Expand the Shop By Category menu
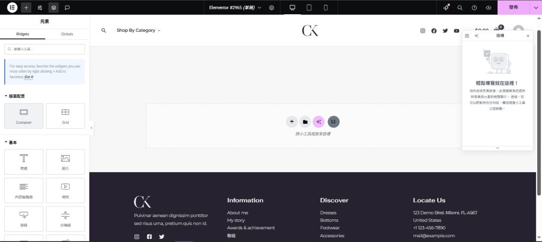Screen dimensions: 542x242 (138, 30)
